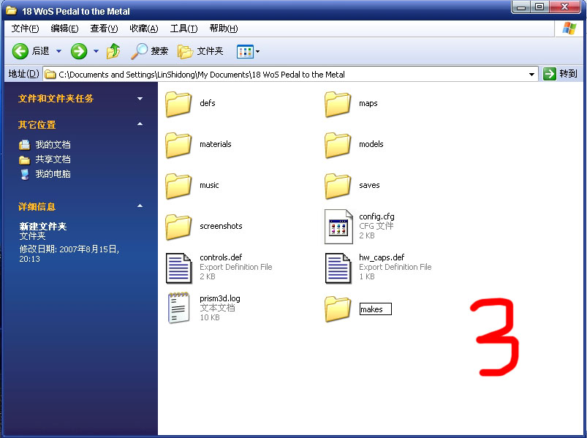Click the title bar folder icon
The width and height of the screenshot is (587, 438).
click(11, 10)
